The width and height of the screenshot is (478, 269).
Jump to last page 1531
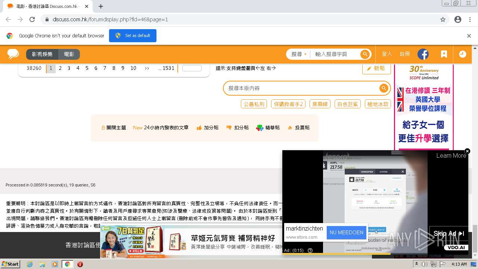(166, 68)
